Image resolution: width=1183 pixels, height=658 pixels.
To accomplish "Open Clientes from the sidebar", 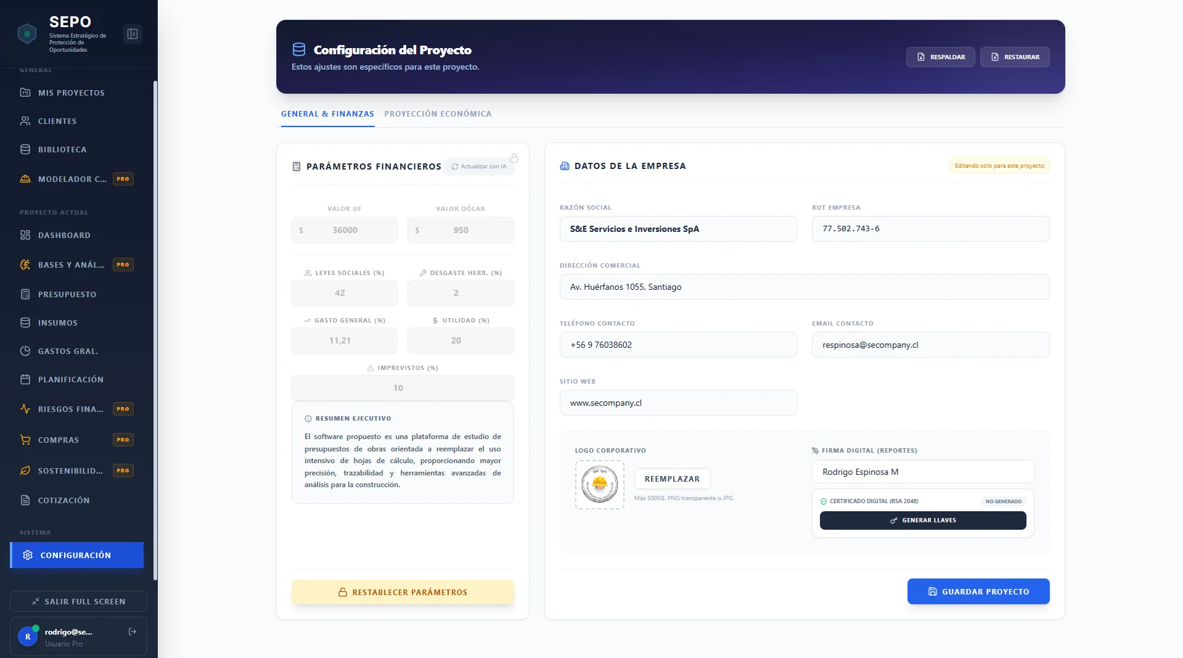I will click(x=58, y=121).
